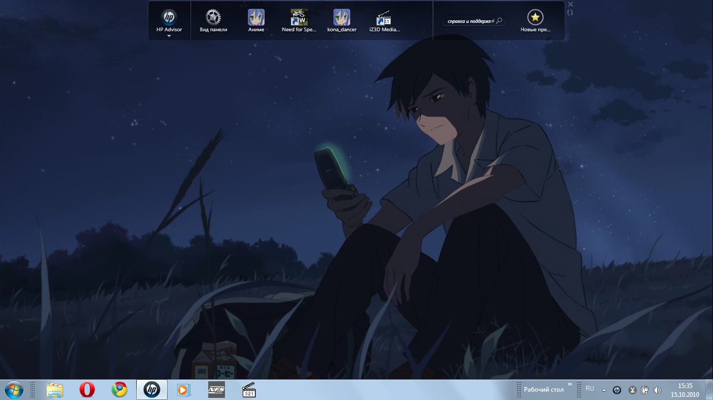Image resolution: width=713 pixels, height=400 pixels.
Task: Launch iZ3D Media player from dock
Action: (384, 18)
